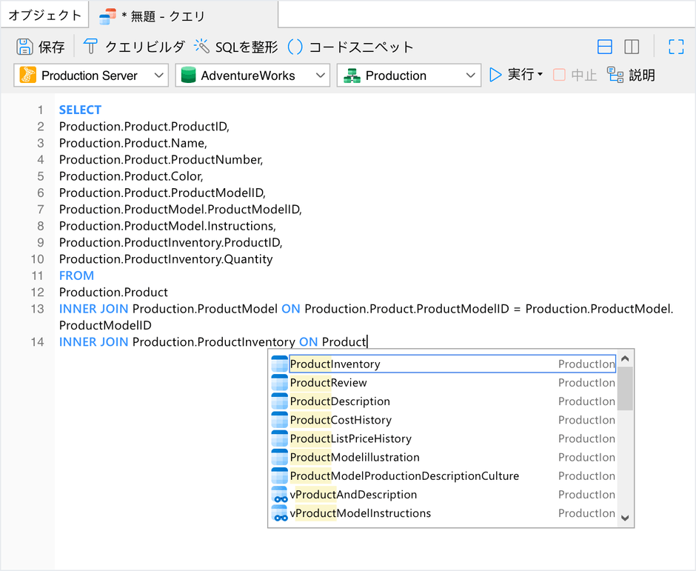Image resolution: width=696 pixels, height=571 pixels.
Task: Switch to vertical split layout icon
Action: pyautogui.click(x=632, y=47)
